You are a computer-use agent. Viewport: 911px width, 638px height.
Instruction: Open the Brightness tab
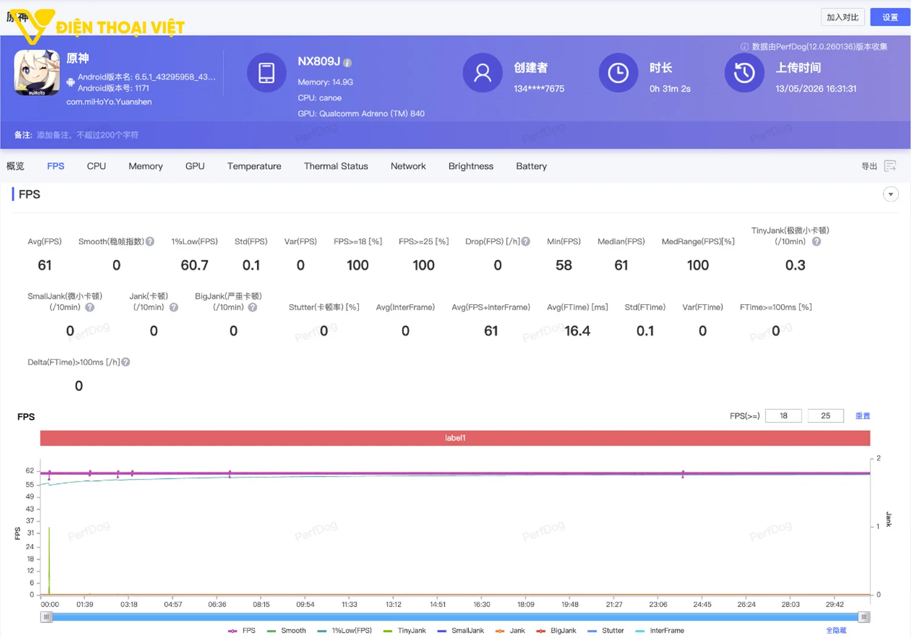(x=471, y=166)
